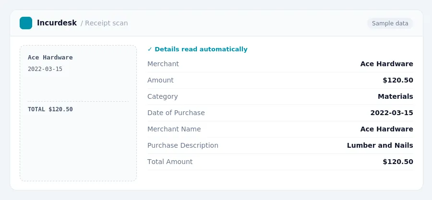This screenshot has width=432, height=200.
Task: Click the Date of Purchase label
Action: click(176, 113)
